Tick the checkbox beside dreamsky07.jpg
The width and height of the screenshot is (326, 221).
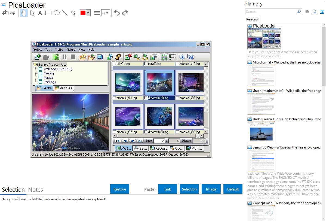114,132
